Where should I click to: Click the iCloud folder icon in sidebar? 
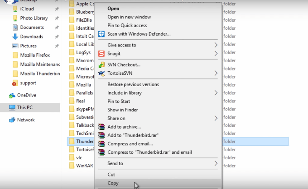coord(15,9)
